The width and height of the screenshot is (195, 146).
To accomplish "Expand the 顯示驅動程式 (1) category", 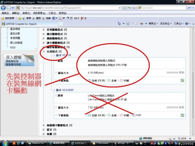I will (x=44, y=34).
